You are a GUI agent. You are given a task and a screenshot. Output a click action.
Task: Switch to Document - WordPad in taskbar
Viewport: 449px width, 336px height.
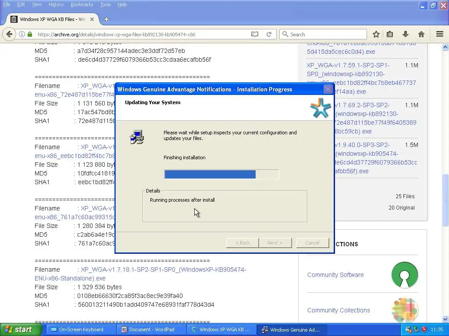coord(151,330)
